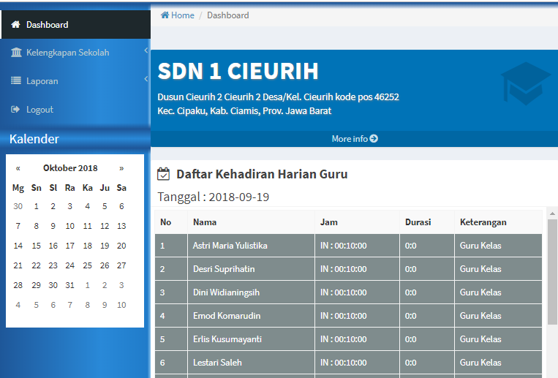
Task: Click the Daftar Kehadiran Harian Guru heading
Action: (262, 174)
